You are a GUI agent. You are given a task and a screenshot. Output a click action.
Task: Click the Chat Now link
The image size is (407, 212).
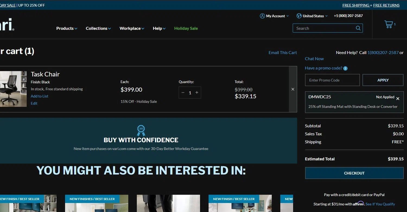pyautogui.click(x=314, y=59)
